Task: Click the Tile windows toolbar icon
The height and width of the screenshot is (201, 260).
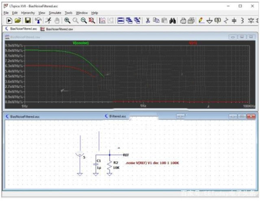Action: click(121, 20)
